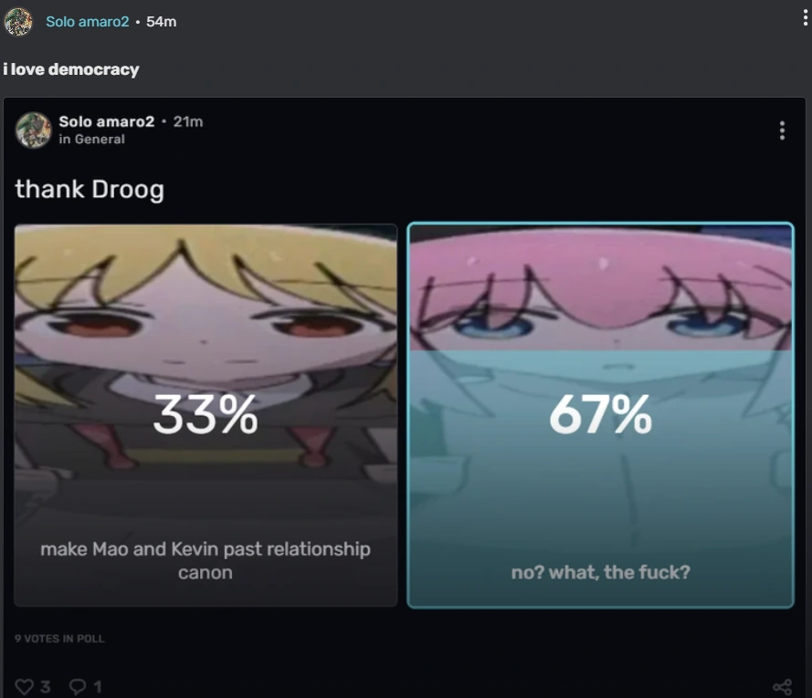Screen dimensions: 812x698
Task: Open comments via the speech bubble icon
Action: (78, 687)
